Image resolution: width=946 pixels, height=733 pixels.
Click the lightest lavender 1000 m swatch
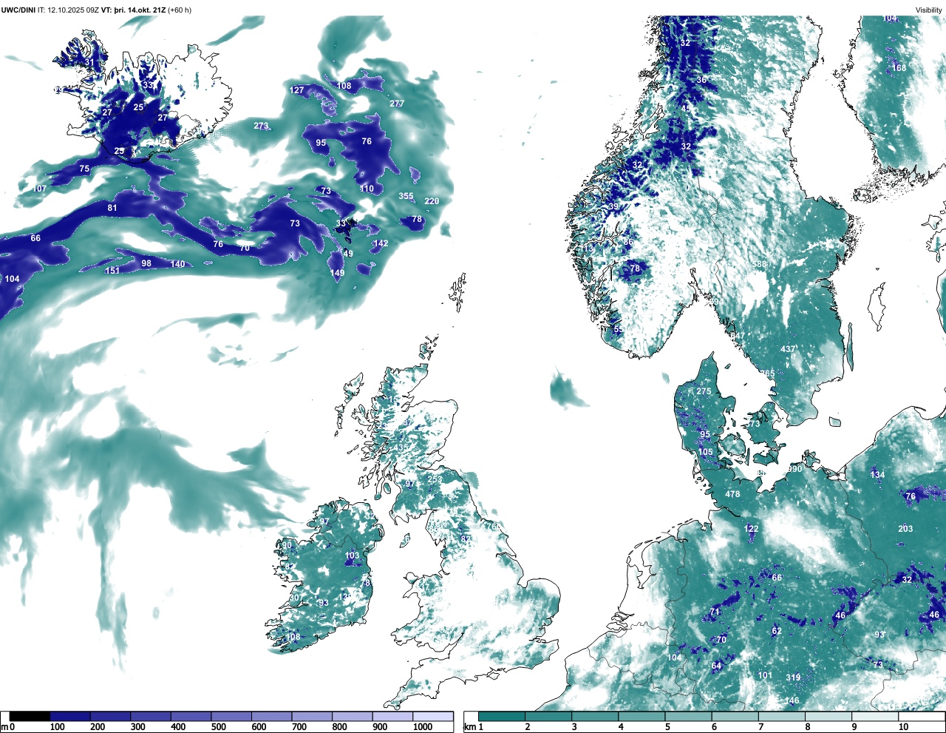click(x=433, y=716)
